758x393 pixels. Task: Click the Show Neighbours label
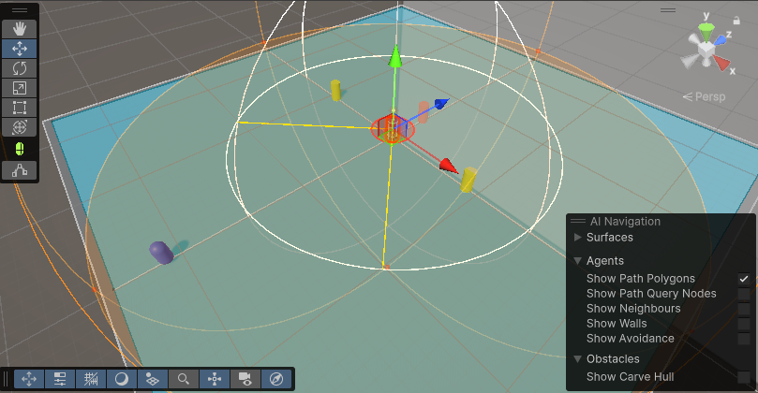click(x=633, y=309)
